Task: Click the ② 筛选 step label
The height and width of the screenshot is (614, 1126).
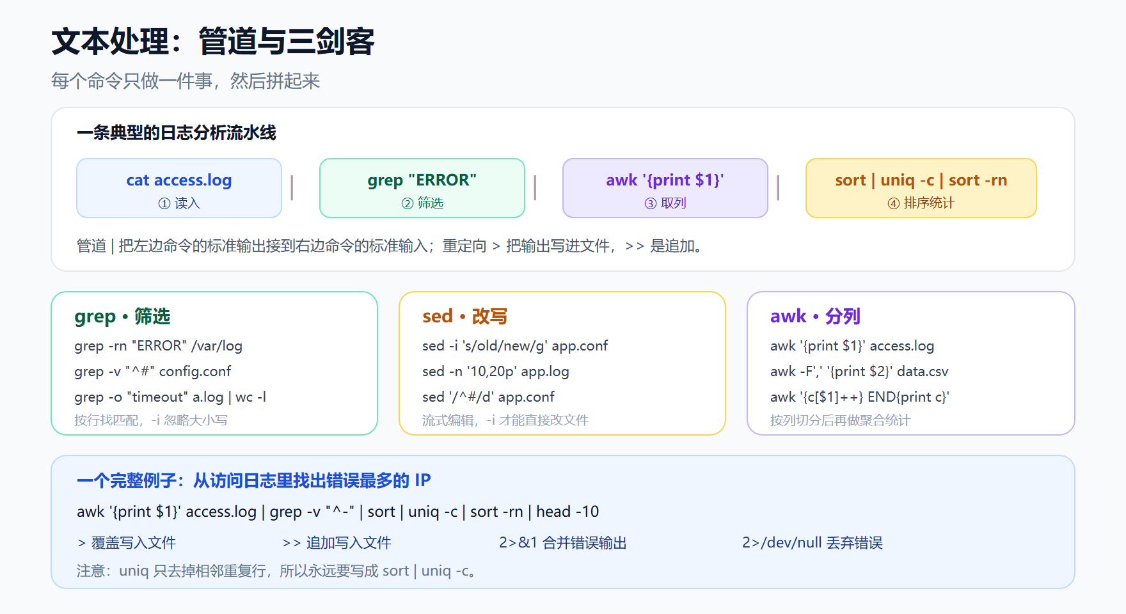Action: point(422,203)
